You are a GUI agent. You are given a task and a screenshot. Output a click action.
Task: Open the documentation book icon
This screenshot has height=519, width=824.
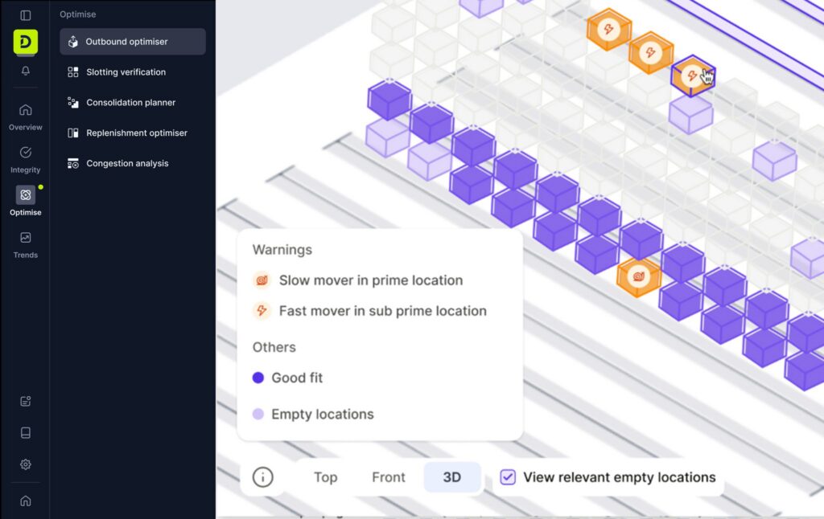25,433
